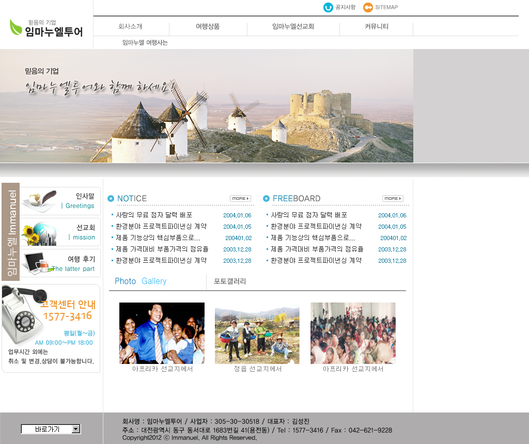Open the SITEMAP icon link
Screen dimensions: 529x444
[368, 7]
